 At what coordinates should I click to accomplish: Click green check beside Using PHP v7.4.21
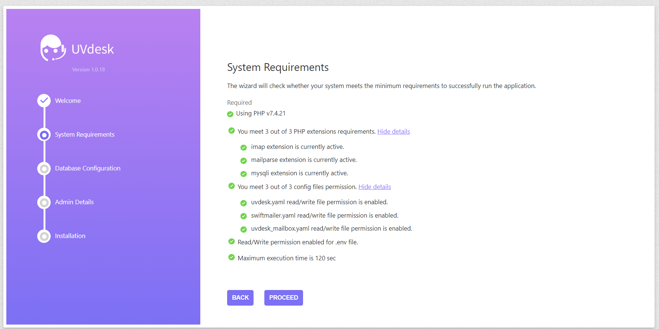(x=230, y=114)
